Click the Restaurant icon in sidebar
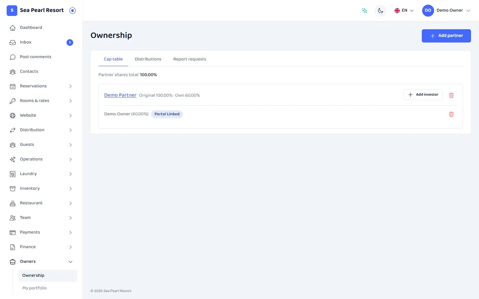Screen dimensions: 479x299 (13, 203)
